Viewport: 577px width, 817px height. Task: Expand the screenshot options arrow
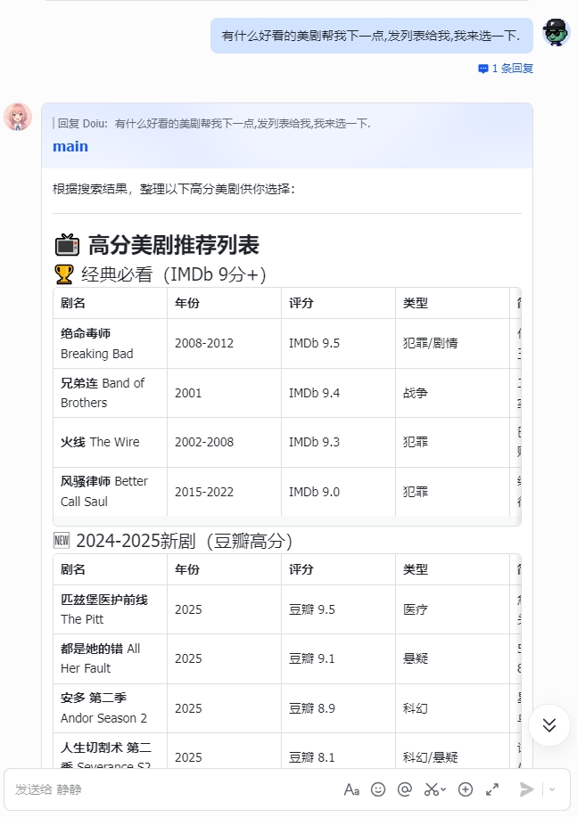tap(443, 790)
